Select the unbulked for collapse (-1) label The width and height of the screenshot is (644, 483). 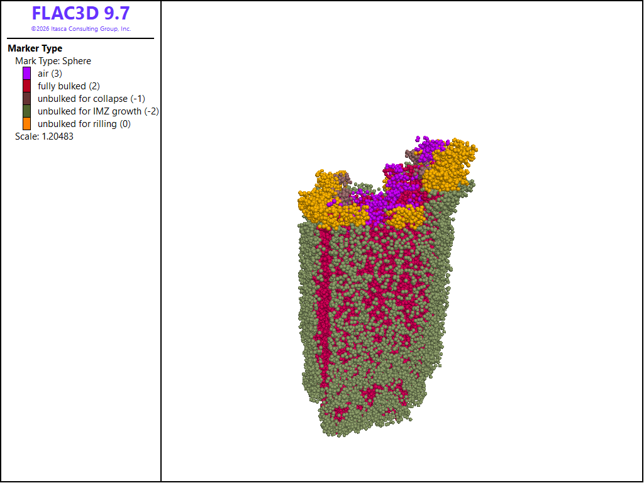(91, 99)
